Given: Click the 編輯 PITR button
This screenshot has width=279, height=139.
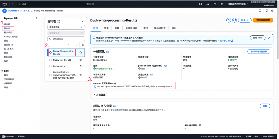Looking at the screenshot, I should (258, 38).
